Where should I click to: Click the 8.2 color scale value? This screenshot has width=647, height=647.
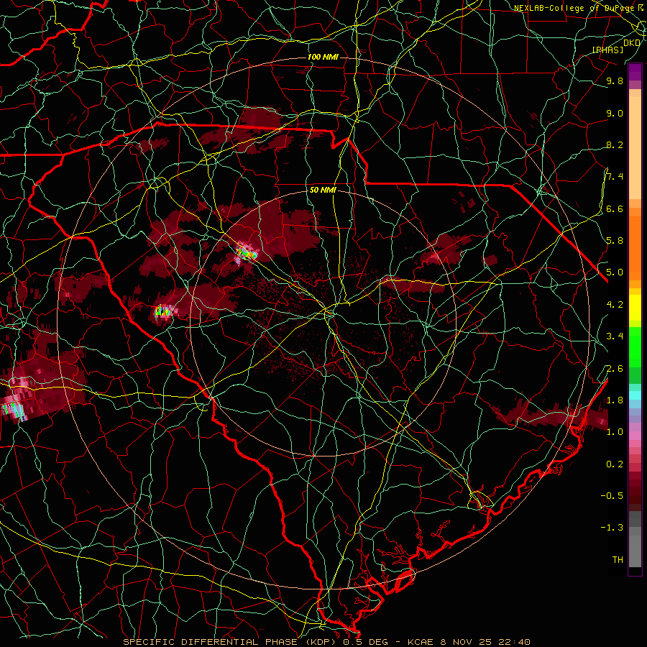(x=615, y=144)
